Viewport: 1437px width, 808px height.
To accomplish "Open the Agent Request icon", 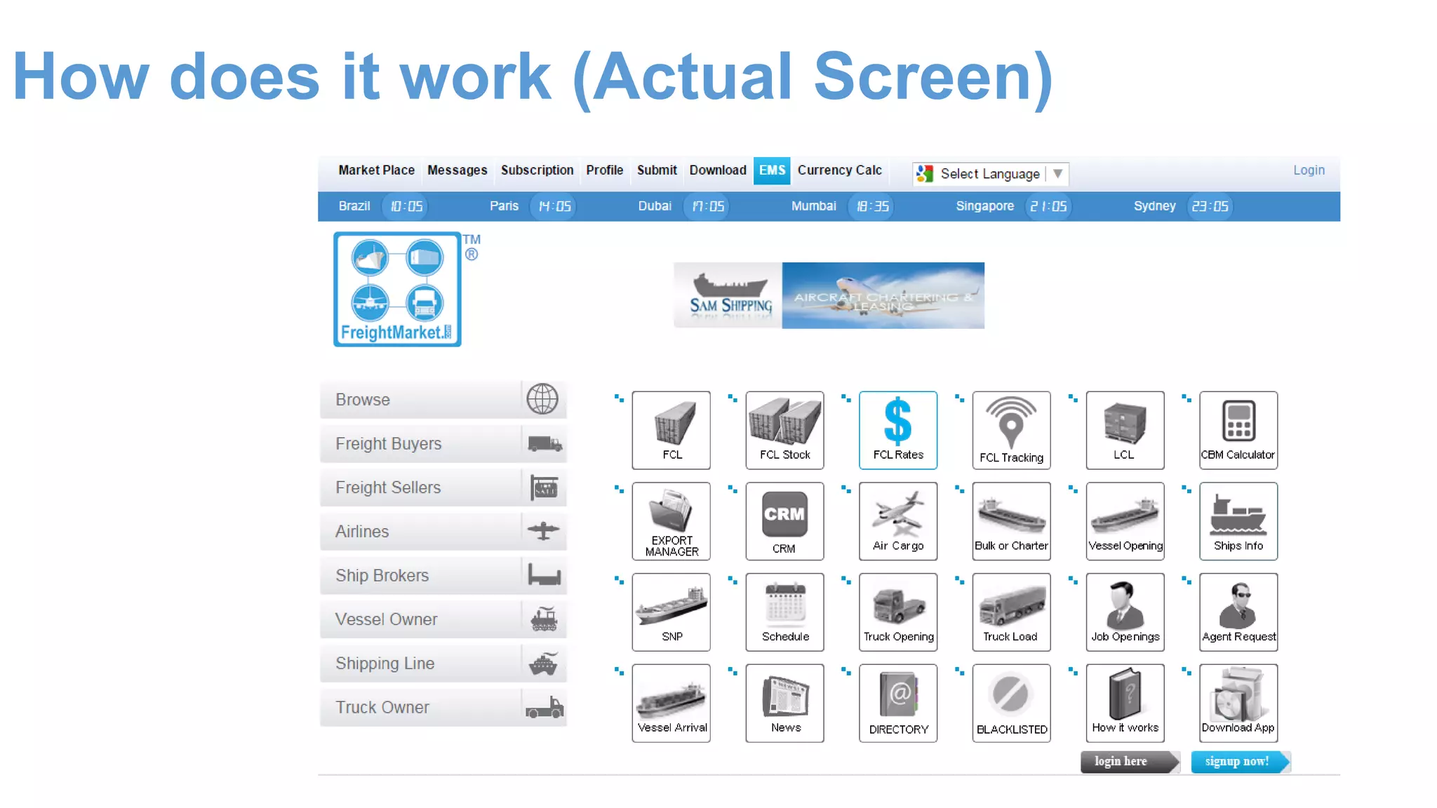I will pos(1238,612).
